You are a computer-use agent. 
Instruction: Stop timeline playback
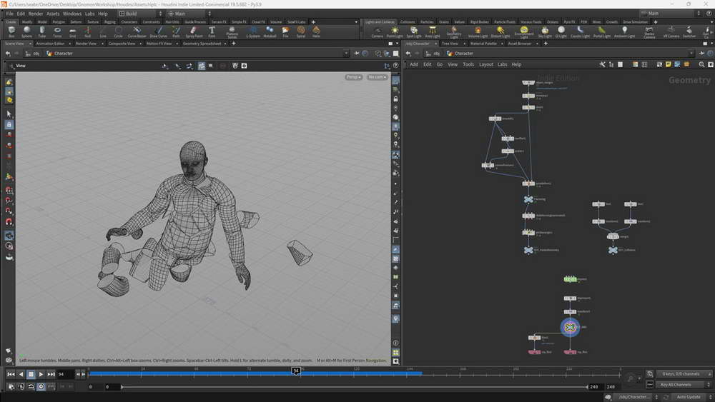click(x=31, y=374)
